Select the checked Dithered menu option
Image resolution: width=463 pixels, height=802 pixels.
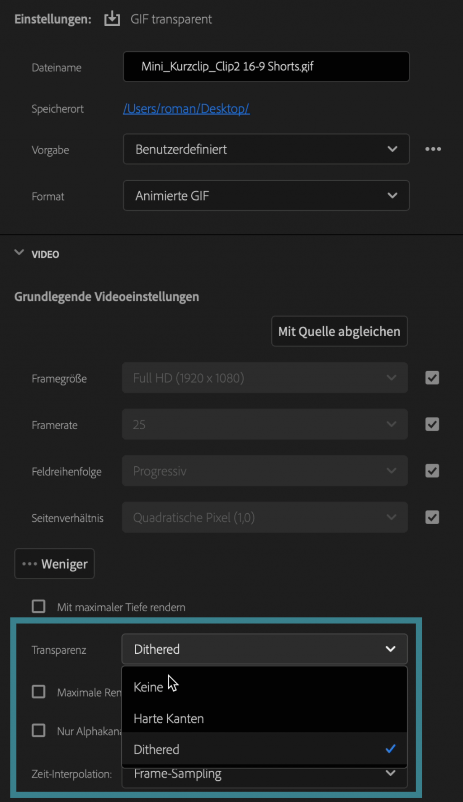point(265,749)
